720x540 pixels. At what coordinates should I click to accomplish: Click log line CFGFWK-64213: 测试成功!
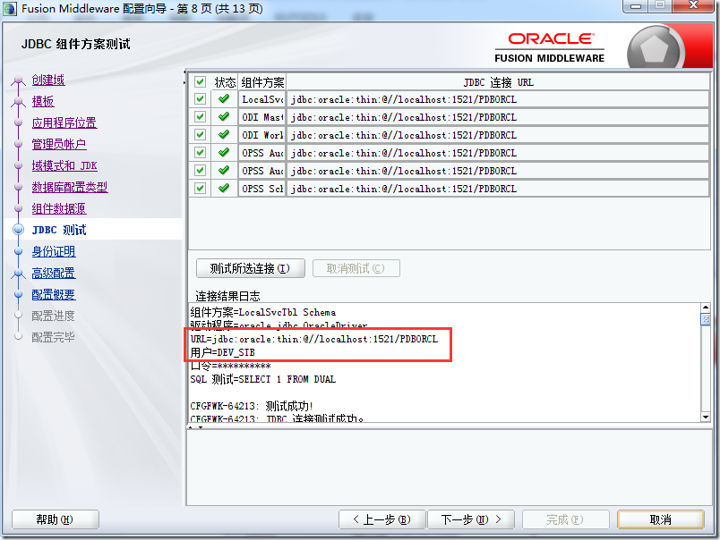(252, 406)
